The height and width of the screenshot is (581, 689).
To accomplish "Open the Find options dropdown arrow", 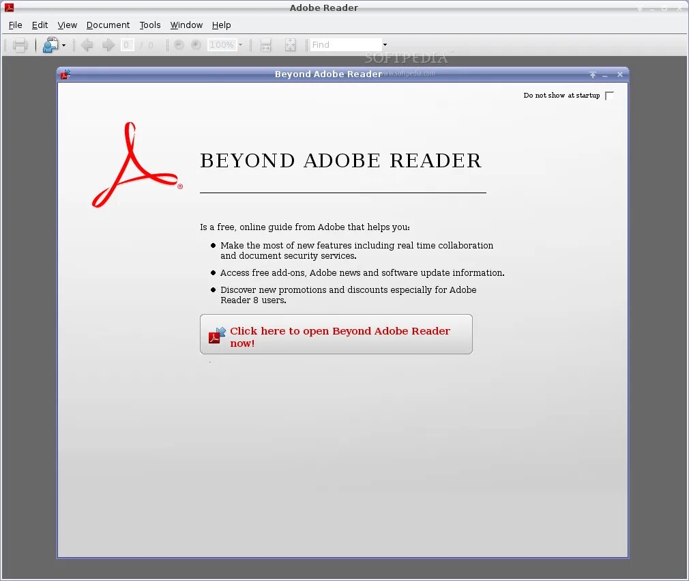I will click(x=385, y=45).
